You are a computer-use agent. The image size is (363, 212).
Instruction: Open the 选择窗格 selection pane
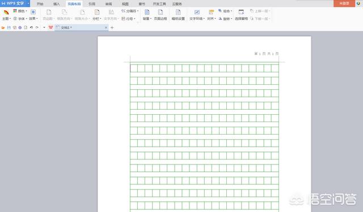241,15
